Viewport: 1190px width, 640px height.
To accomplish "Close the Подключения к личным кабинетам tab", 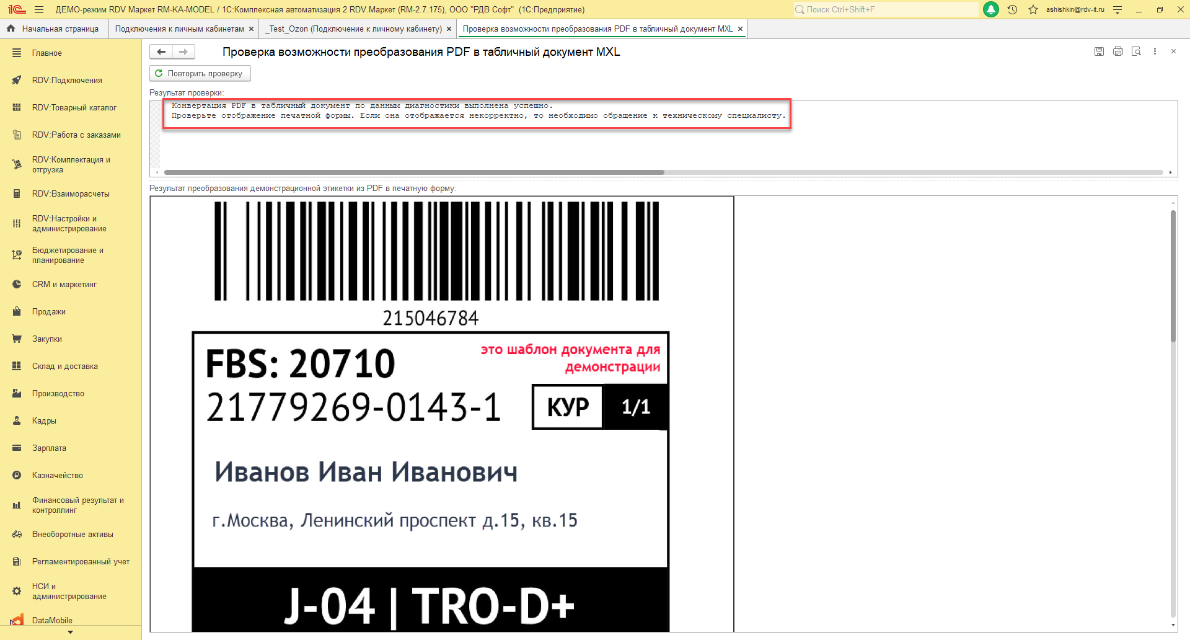I will coord(251,29).
